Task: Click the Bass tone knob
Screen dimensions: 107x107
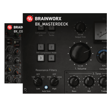Action: tap(74, 82)
